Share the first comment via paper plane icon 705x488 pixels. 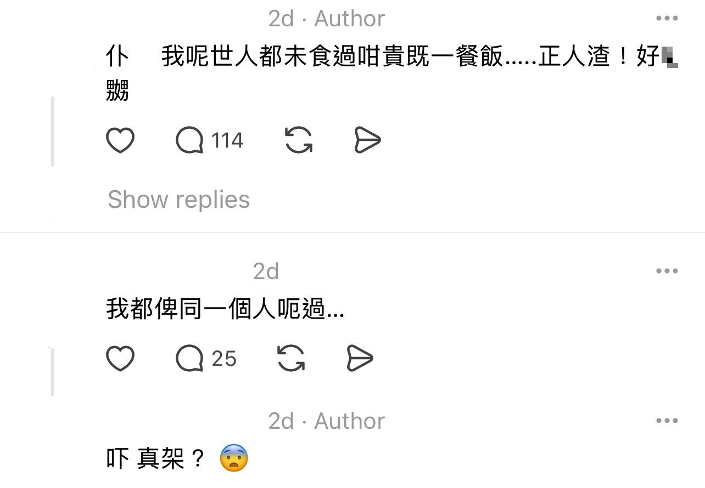click(367, 140)
